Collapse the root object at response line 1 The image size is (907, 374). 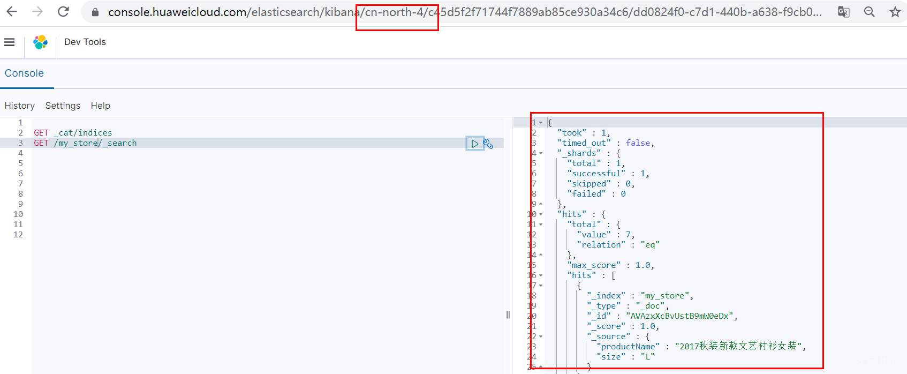pyautogui.click(x=541, y=123)
